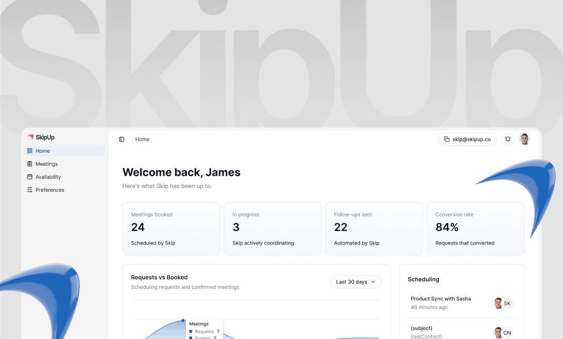
Task: Select the Conversion rate card
Action: [476, 229]
